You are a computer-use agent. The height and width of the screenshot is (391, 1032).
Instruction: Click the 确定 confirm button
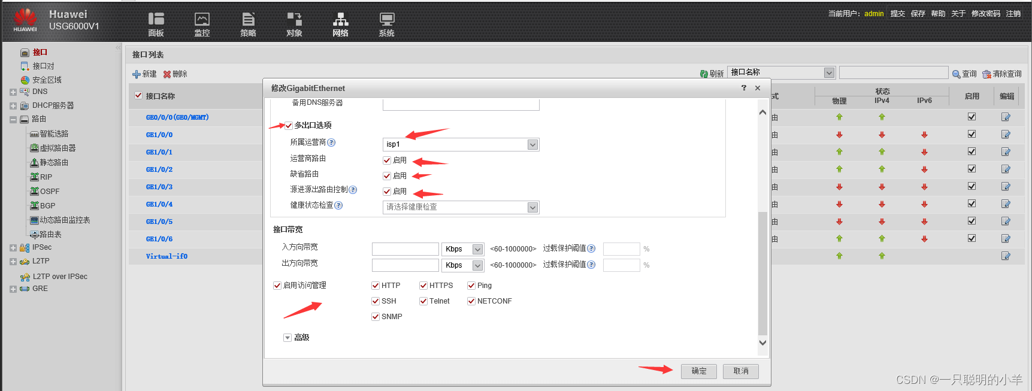[x=699, y=371]
